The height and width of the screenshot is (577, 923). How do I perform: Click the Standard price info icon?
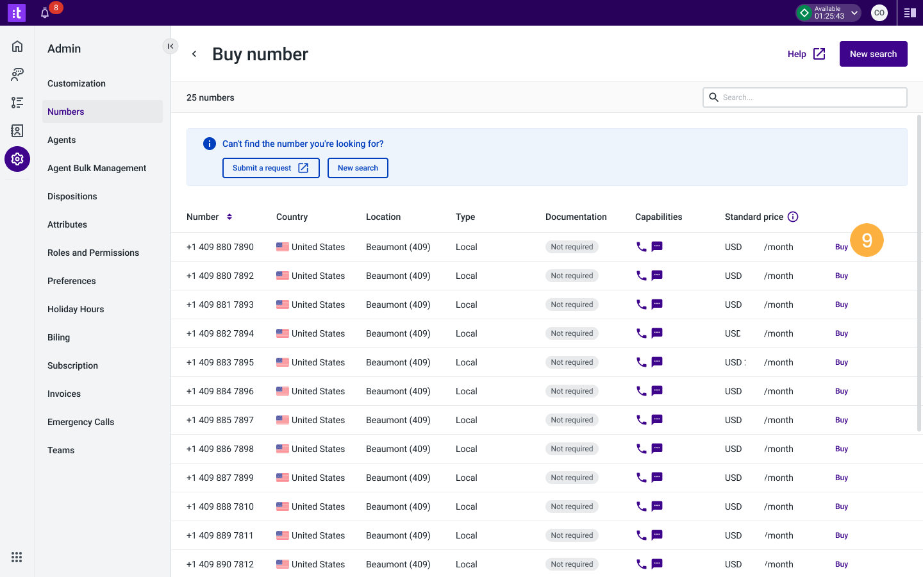pyautogui.click(x=793, y=217)
